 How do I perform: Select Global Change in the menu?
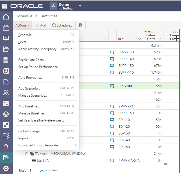click(x=30, y=131)
